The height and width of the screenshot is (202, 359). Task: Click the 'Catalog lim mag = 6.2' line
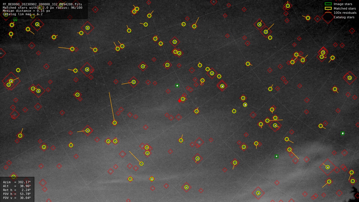(23, 14)
